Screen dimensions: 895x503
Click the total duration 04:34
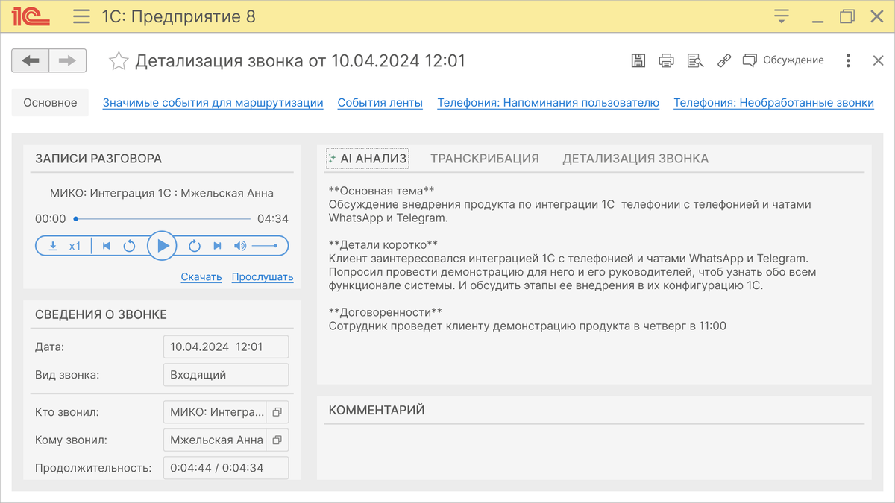point(273,219)
